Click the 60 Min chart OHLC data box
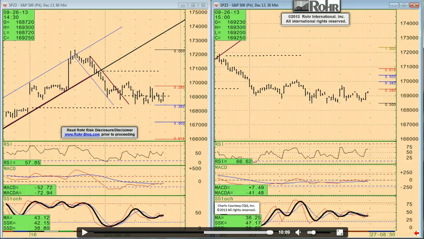 coord(19,25)
